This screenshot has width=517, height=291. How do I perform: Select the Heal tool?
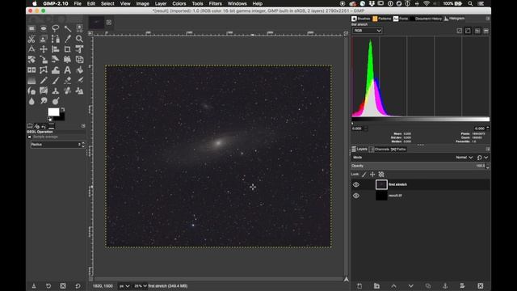pos(67,91)
